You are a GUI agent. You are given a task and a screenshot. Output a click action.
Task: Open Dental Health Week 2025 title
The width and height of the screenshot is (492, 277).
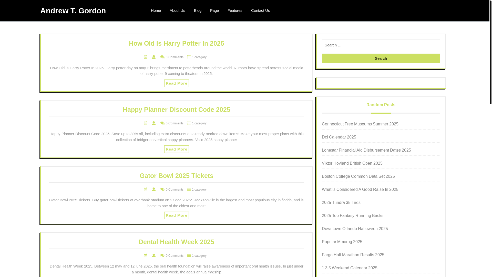pos(177,242)
